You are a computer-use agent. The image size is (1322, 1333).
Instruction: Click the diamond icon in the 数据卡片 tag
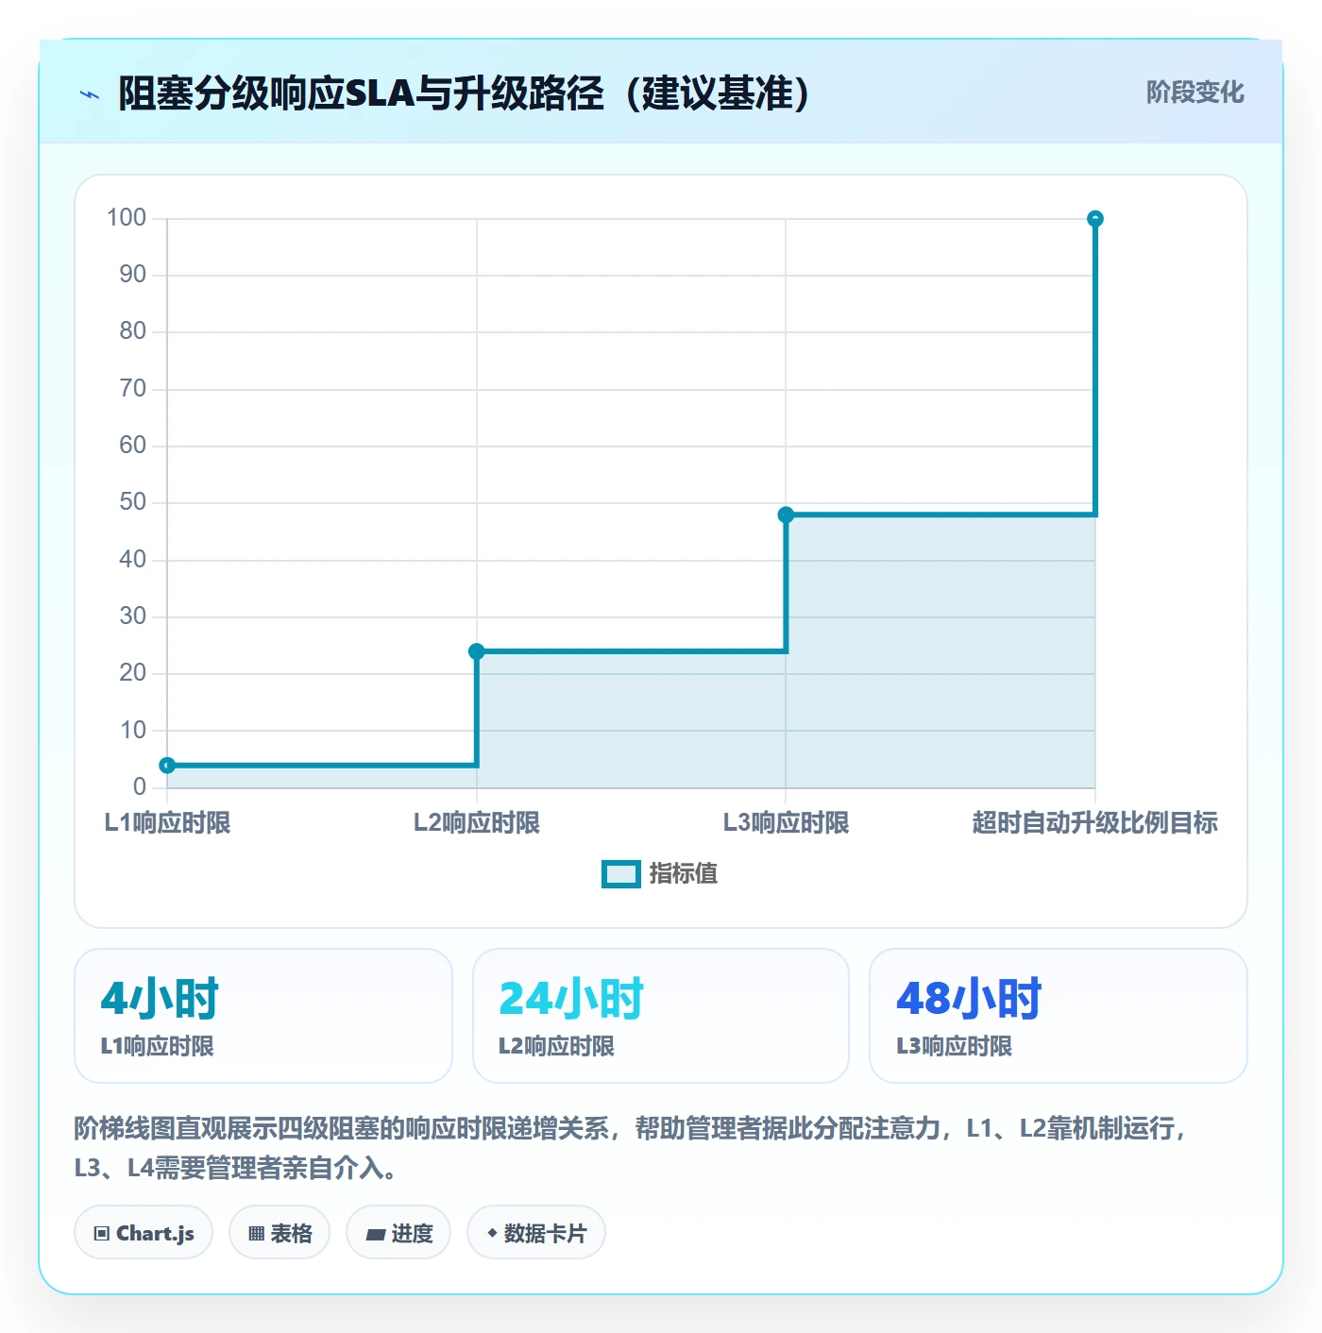point(492,1233)
